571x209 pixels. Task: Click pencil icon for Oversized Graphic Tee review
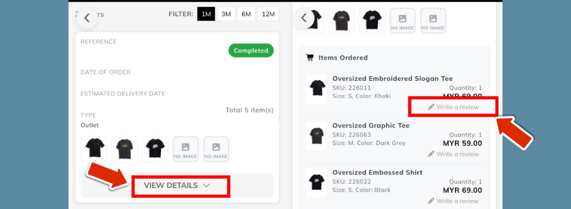[x=431, y=154]
